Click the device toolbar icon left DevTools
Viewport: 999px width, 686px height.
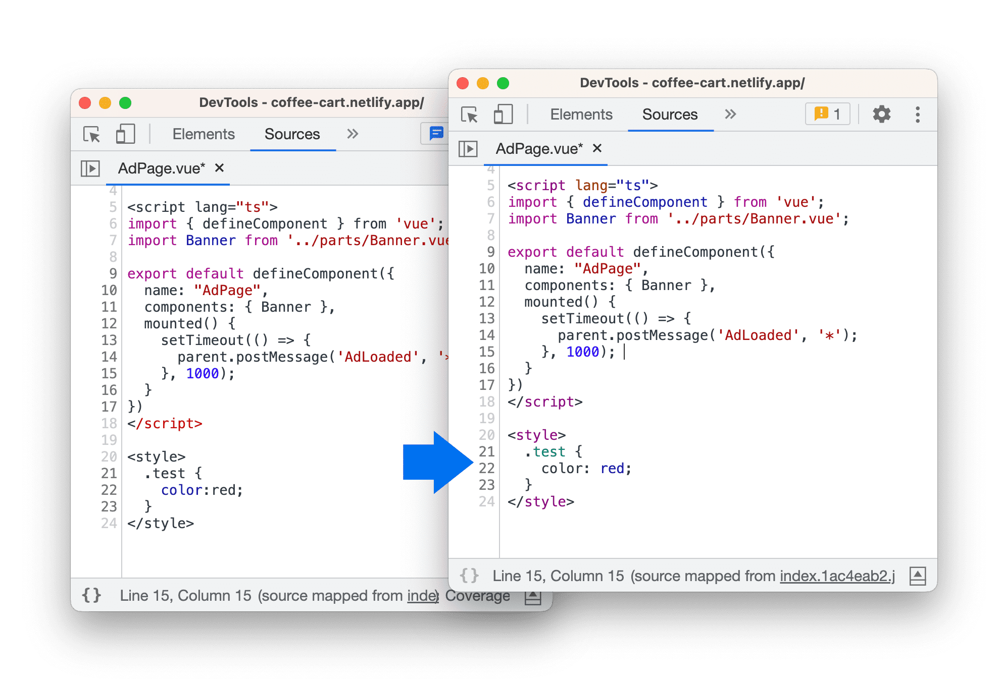click(x=117, y=135)
